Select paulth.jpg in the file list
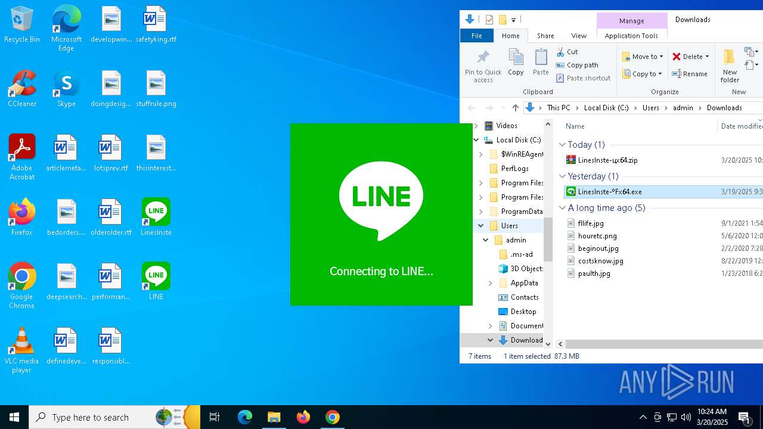The height and width of the screenshot is (429, 763). point(594,273)
